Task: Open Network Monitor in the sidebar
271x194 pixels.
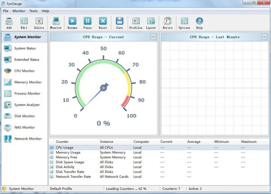Action: 25,138
